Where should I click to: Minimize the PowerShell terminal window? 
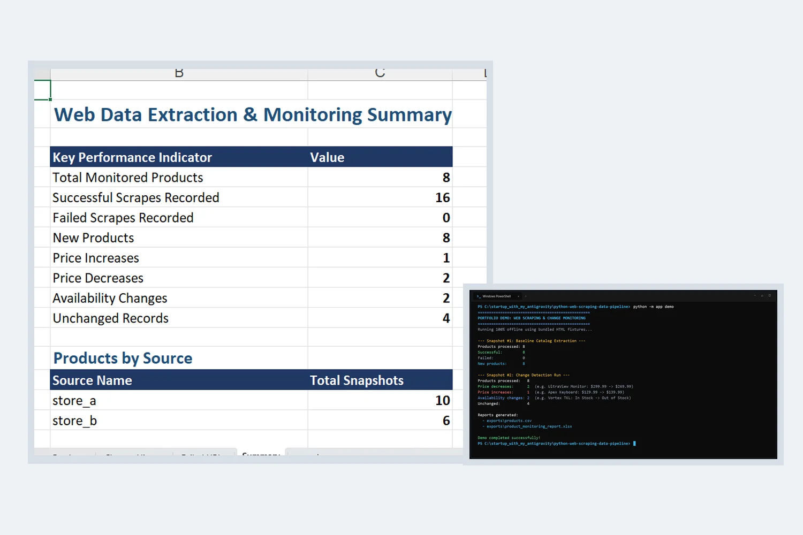[x=755, y=295]
